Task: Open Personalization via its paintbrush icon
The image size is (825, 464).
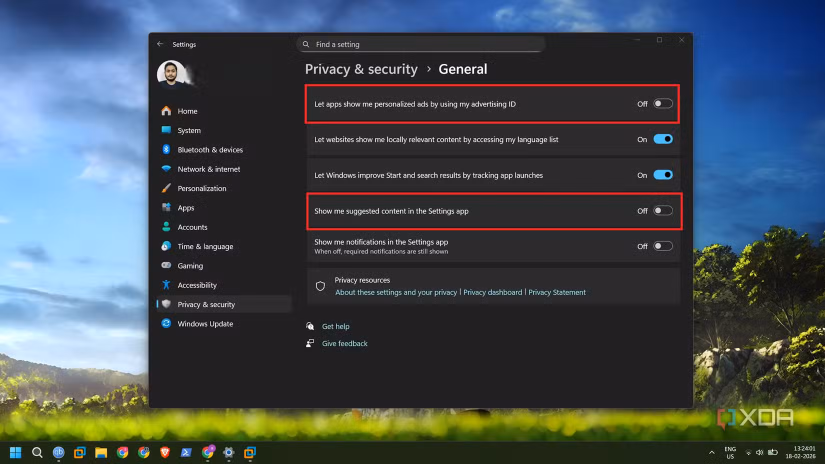Action: pyautogui.click(x=166, y=188)
